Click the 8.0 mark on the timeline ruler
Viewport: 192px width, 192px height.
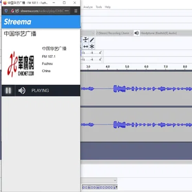pos(185,67)
